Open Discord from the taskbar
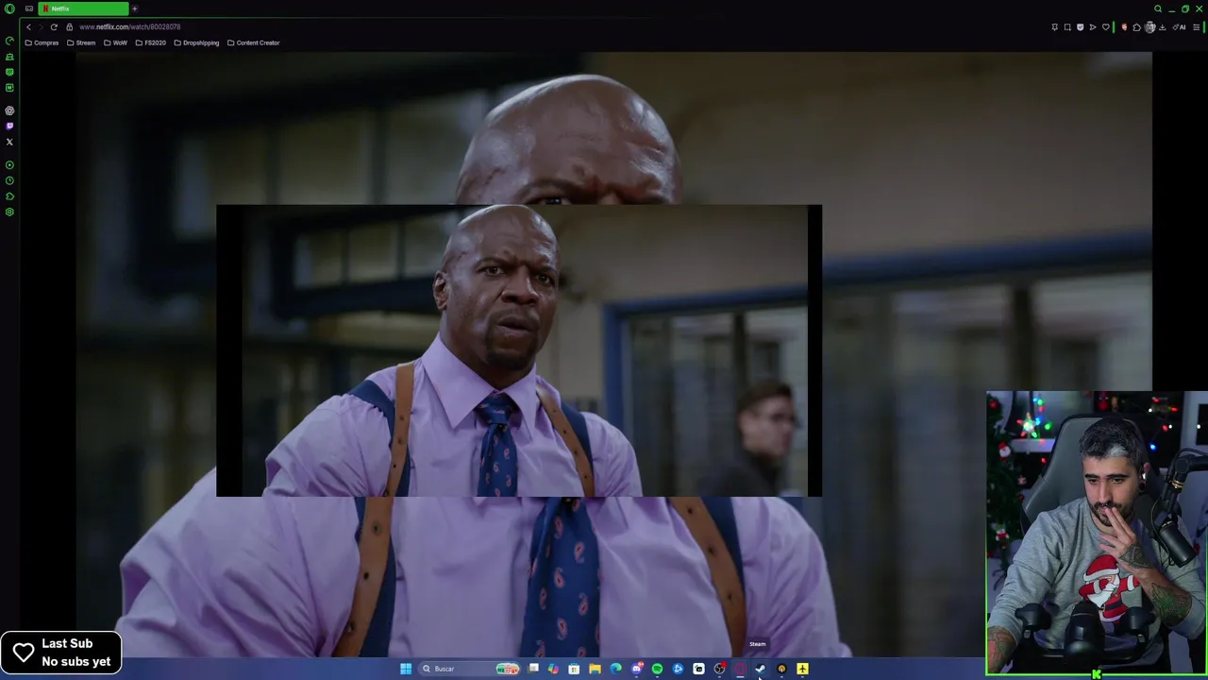The image size is (1208, 680). [637, 669]
